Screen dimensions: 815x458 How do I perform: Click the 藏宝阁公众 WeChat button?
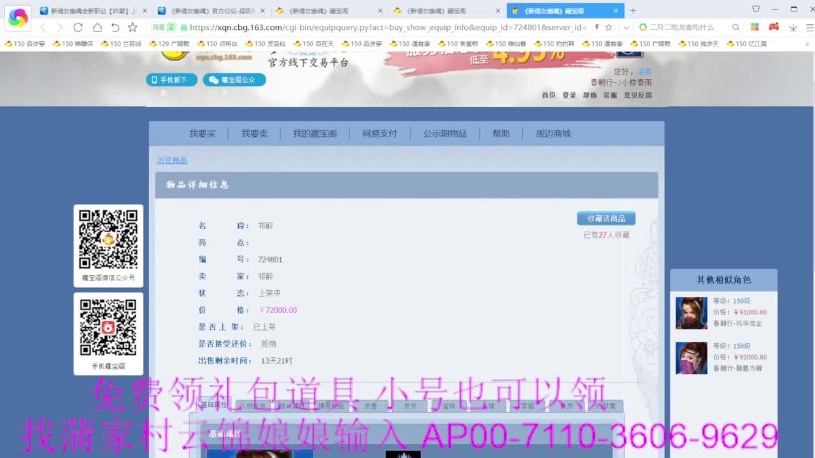pos(234,80)
